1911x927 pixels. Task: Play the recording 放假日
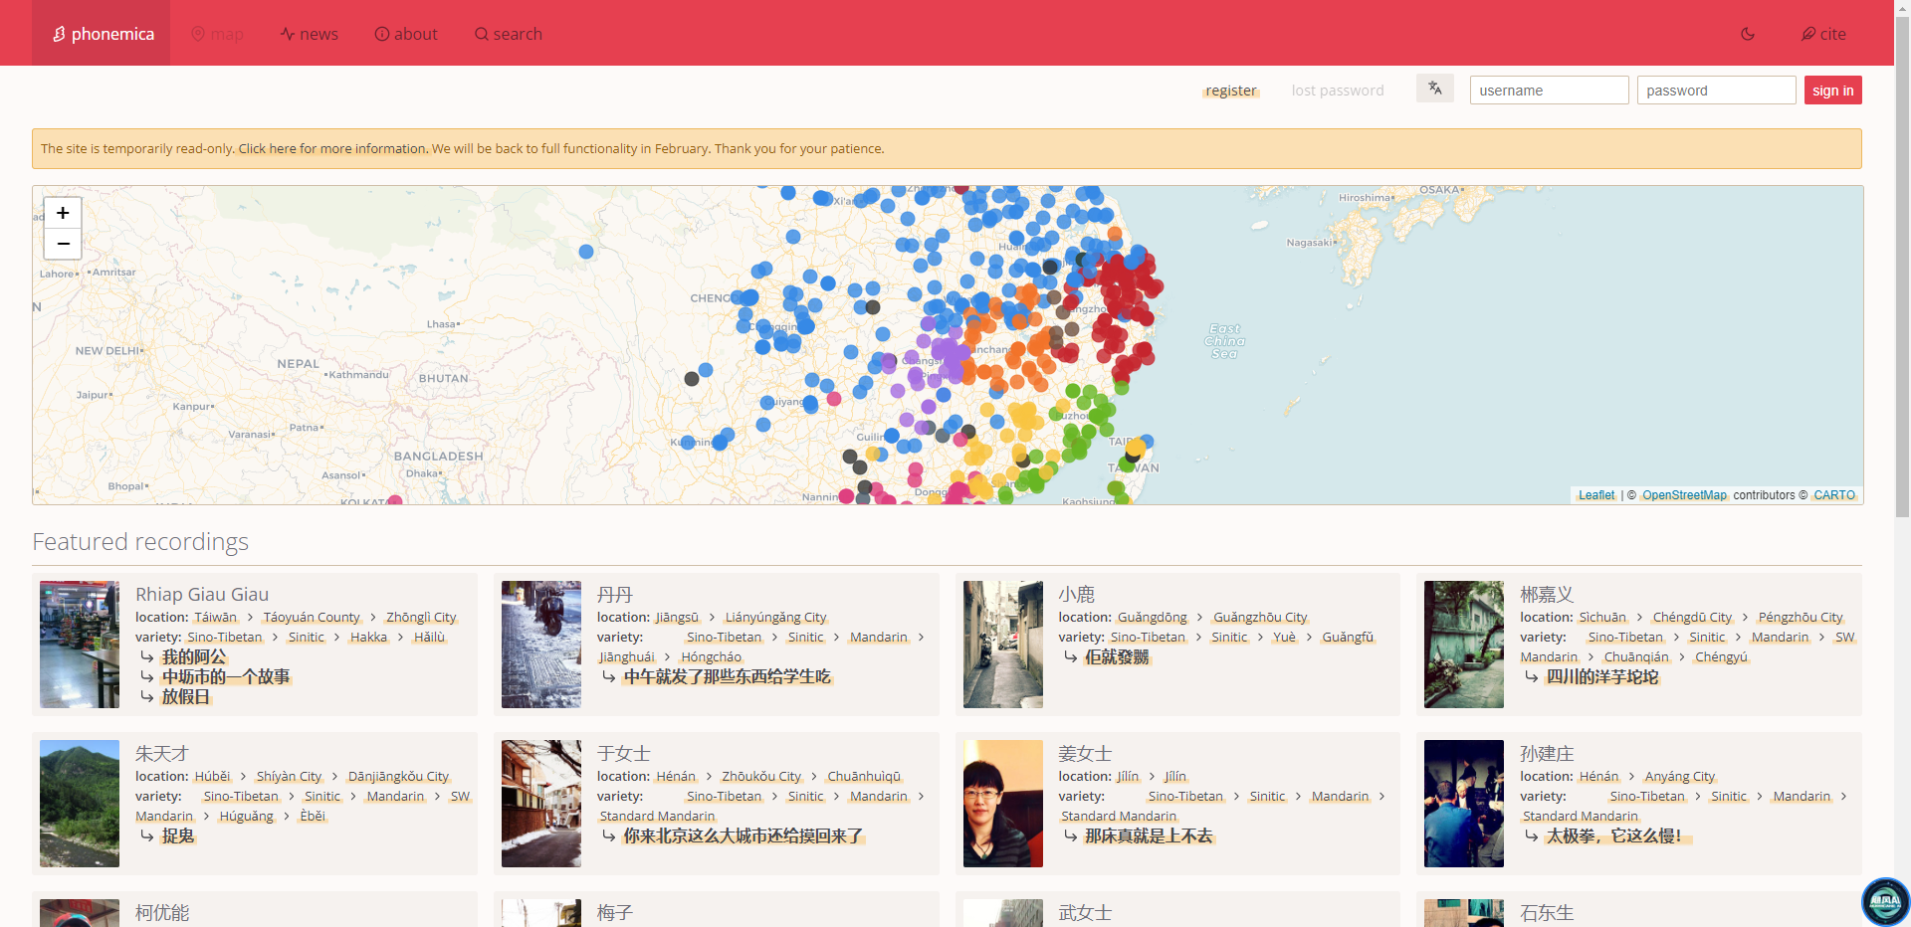click(x=186, y=697)
